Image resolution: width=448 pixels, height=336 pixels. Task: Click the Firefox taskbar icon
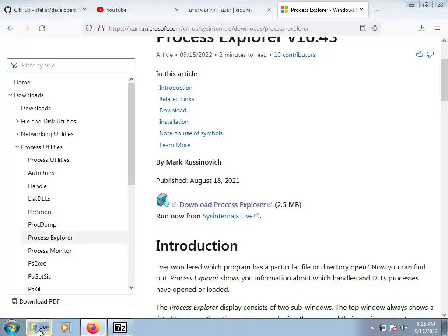pyautogui.click(x=93, y=327)
